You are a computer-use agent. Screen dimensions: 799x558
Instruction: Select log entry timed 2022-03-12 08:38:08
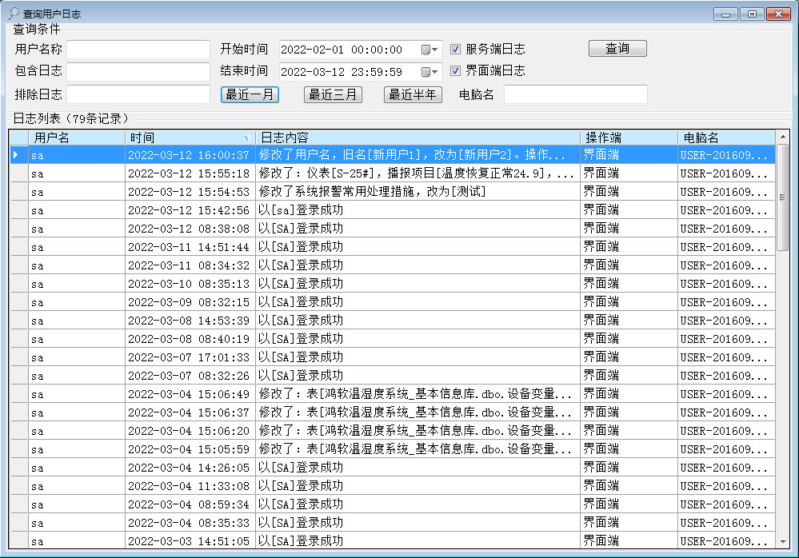(393, 228)
